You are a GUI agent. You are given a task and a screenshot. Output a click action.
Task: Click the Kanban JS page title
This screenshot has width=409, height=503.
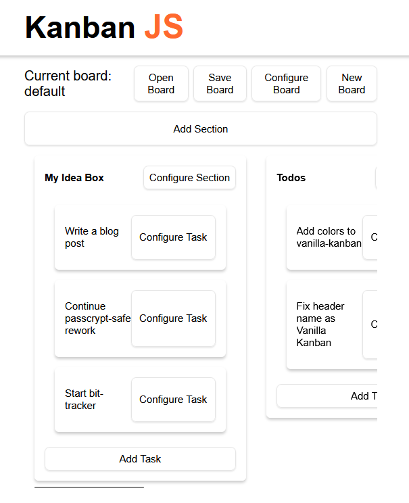coord(104,27)
